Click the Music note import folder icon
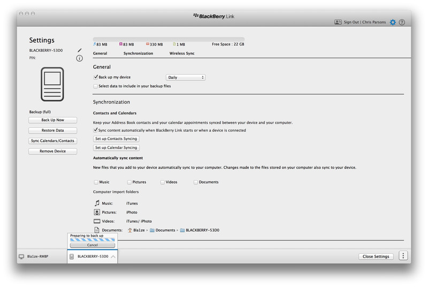 [97, 203]
